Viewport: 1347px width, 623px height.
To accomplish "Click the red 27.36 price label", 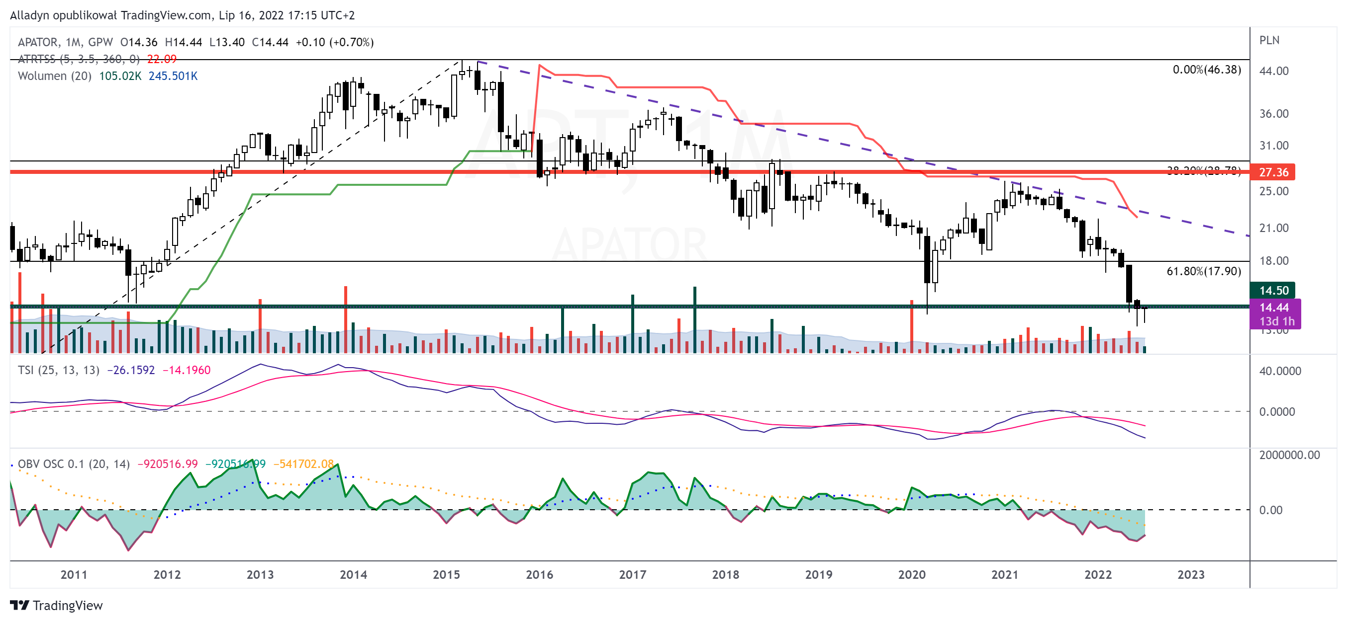I will click(1273, 172).
